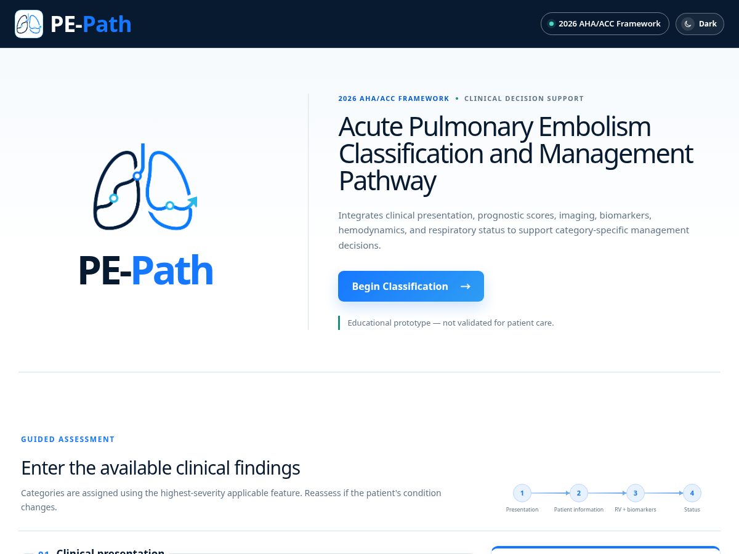
Task: Go to step 4 Status
Action: [692, 499]
